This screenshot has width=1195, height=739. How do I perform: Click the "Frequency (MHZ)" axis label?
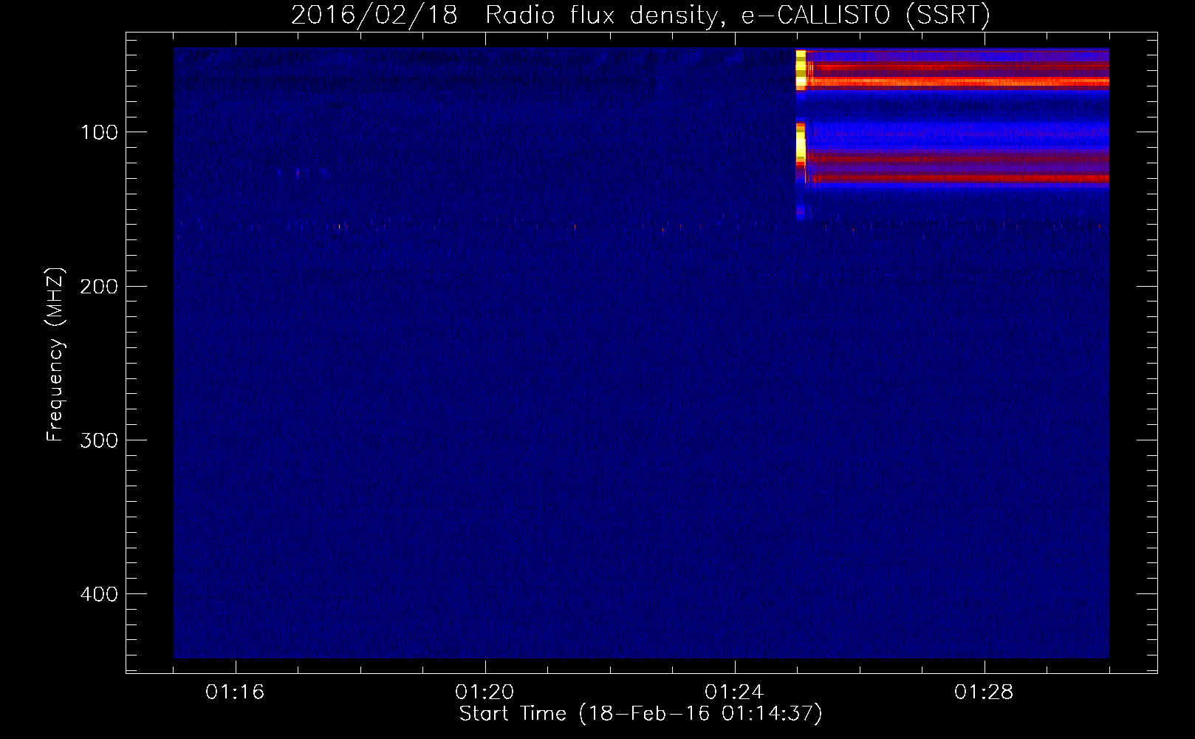point(55,355)
